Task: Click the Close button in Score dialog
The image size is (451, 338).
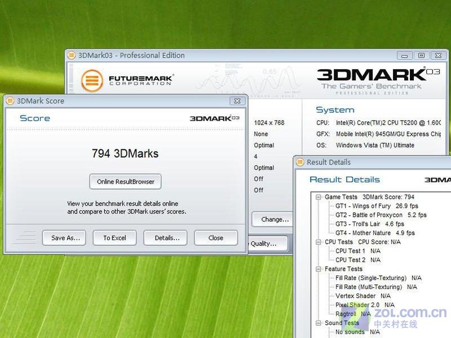Action: click(x=216, y=238)
